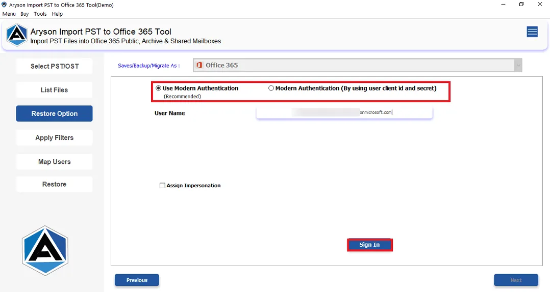Image resolution: width=550 pixels, height=292 pixels.
Task: Go to Apply Filters step
Action: click(55, 138)
